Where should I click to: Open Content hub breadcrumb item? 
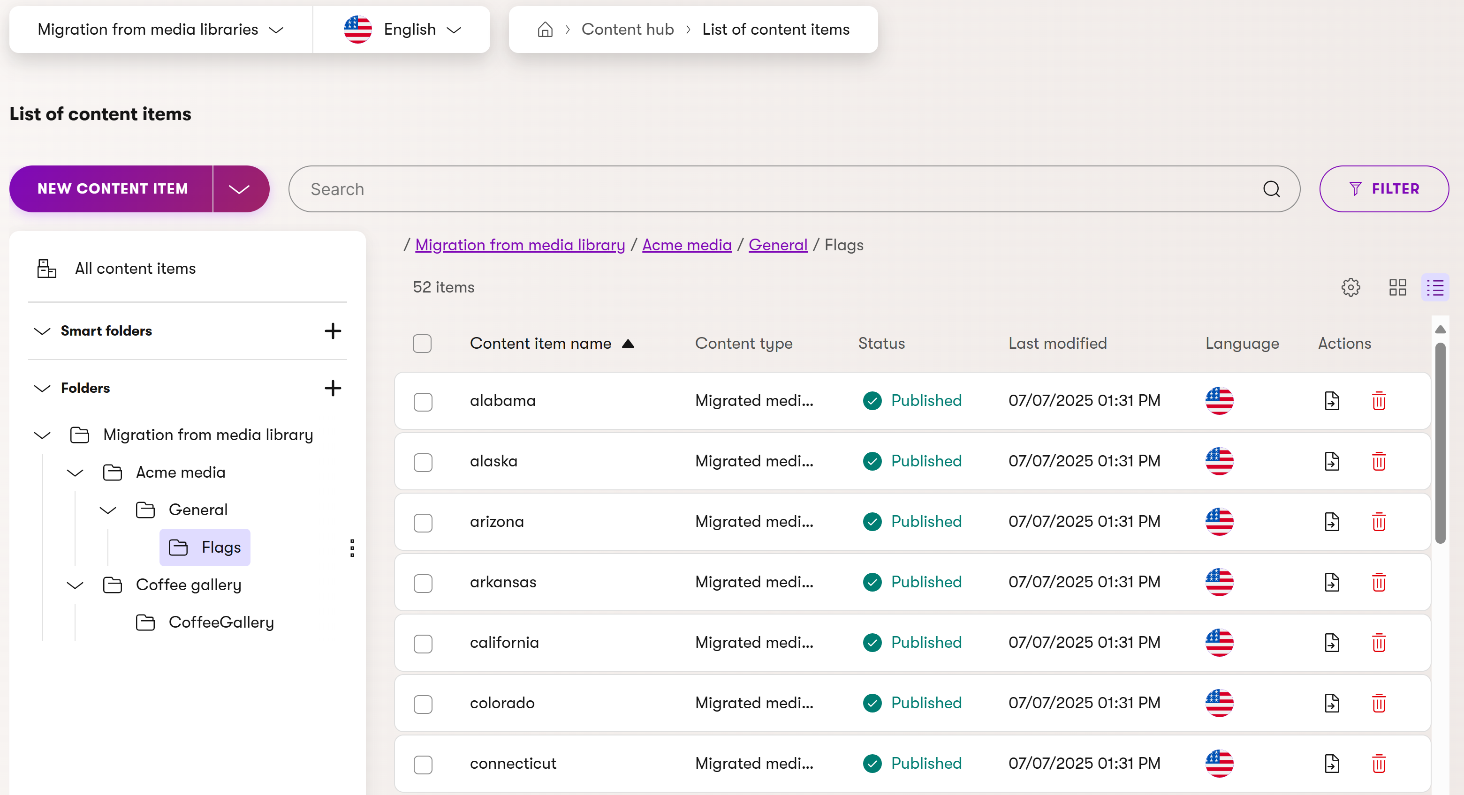[627, 29]
